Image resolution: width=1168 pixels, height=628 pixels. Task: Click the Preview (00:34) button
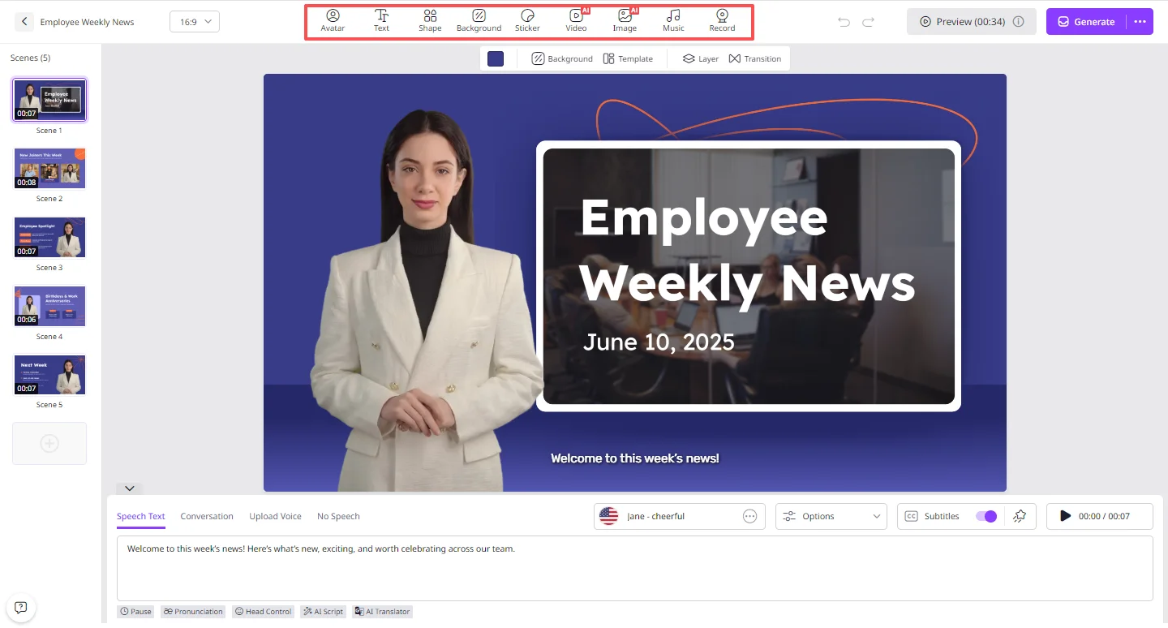click(972, 22)
